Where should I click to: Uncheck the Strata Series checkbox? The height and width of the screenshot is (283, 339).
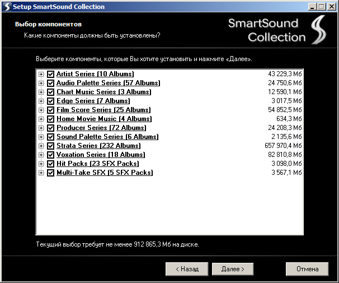point(50,146)
